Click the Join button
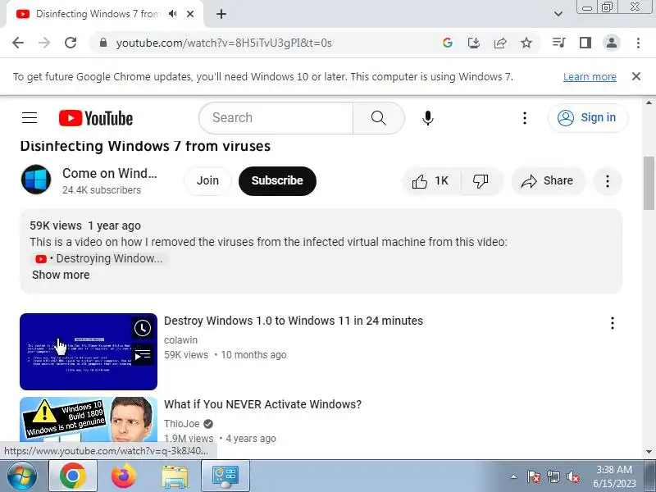Screen dimensions: 656x492 208,180
